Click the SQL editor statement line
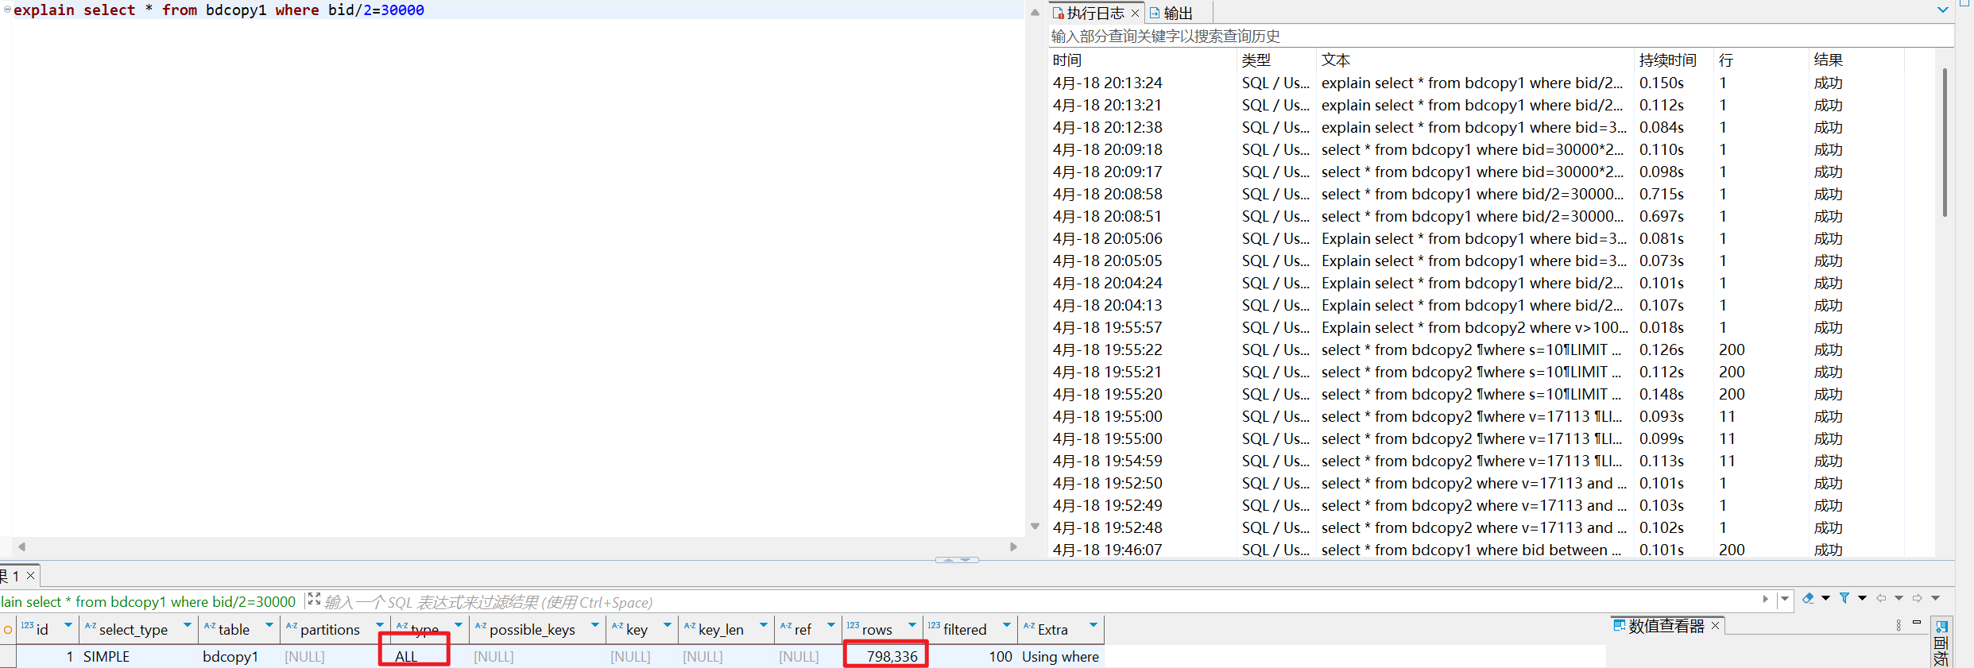Screen dimensions: 1974x668 [x=219, y=10]
